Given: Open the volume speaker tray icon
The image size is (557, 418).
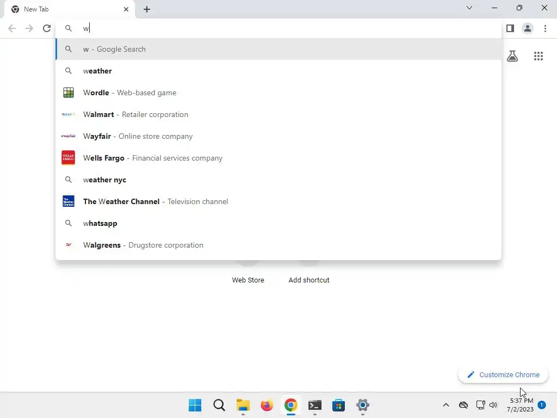Looking at the screenshot, I should tap(493, 405).
